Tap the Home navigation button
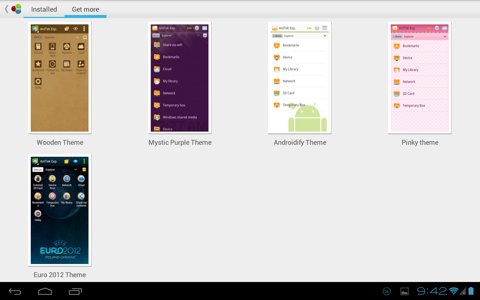This screenshot has width=480, height=300. pos(45,291)
